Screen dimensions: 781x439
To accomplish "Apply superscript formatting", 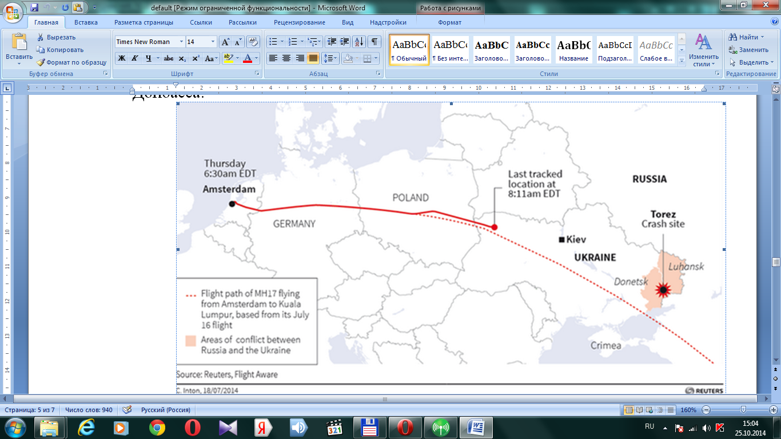I will 196,58.
